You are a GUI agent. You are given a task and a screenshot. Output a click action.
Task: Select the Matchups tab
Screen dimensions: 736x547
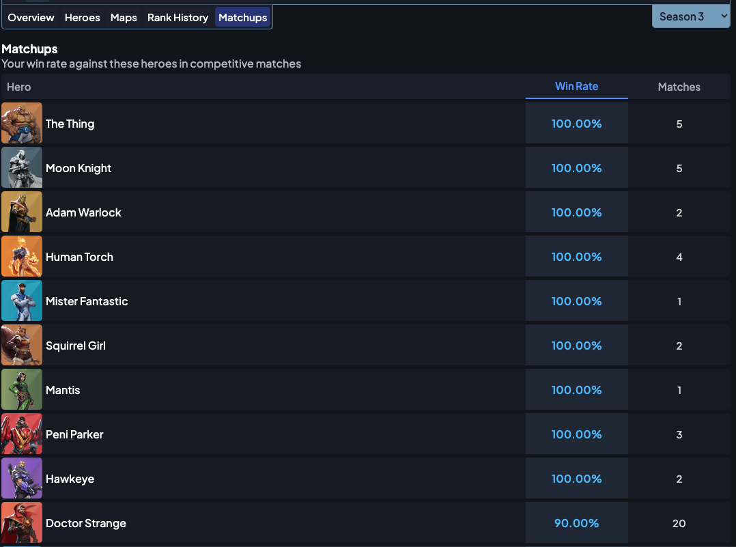click(x=242, y=18)
